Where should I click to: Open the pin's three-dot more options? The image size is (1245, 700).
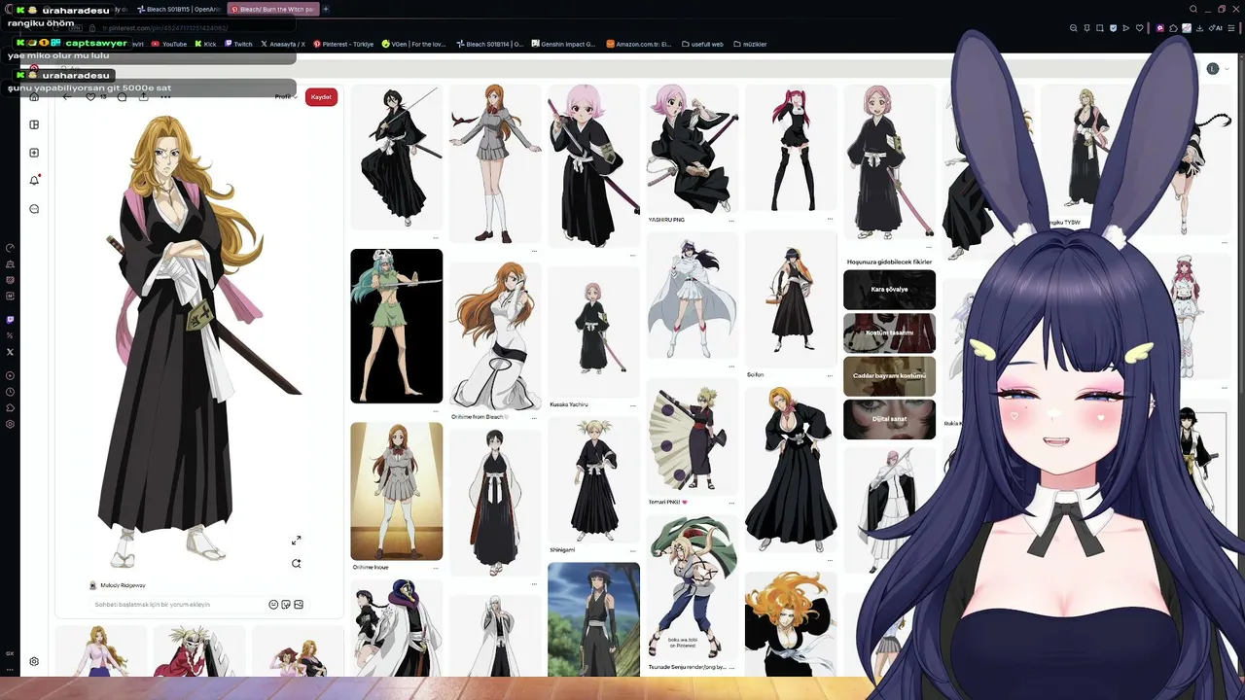click(165, 97)
